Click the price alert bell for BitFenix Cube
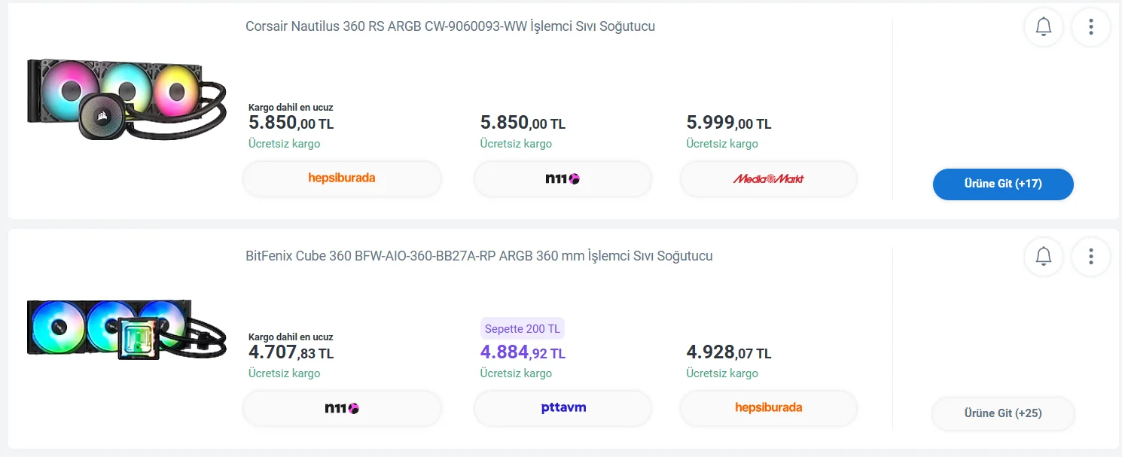The image size is (1122, 457). click(1043, 257)
